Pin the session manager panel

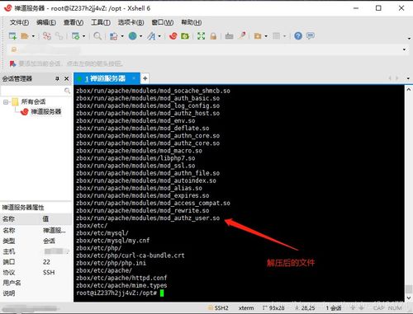(x=57, y=79)
